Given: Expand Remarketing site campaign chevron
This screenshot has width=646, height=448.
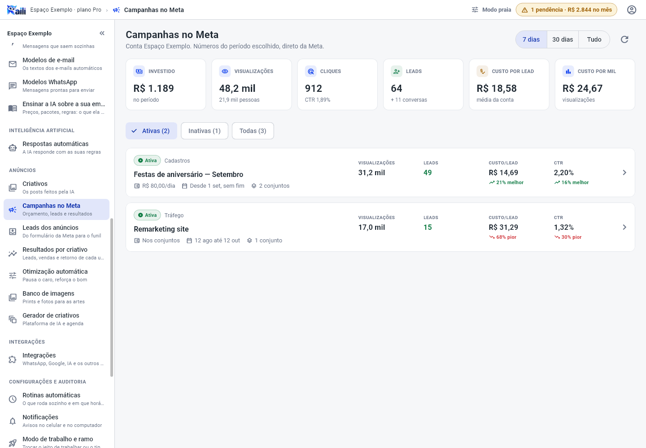Looking at the screenshot, I should click(624, 227).
